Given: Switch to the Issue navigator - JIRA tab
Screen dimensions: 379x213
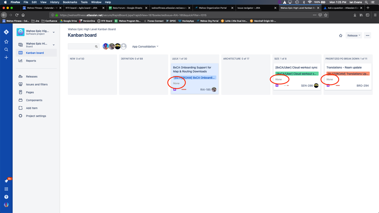Looking at the screenshot, I should (256, 8).
